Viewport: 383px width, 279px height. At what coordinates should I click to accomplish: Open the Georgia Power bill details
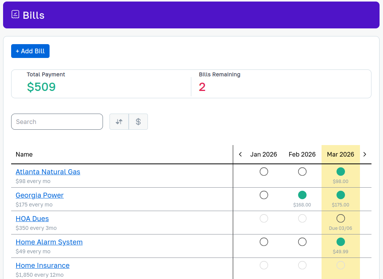pyautogui.click(x=40, y=195)
